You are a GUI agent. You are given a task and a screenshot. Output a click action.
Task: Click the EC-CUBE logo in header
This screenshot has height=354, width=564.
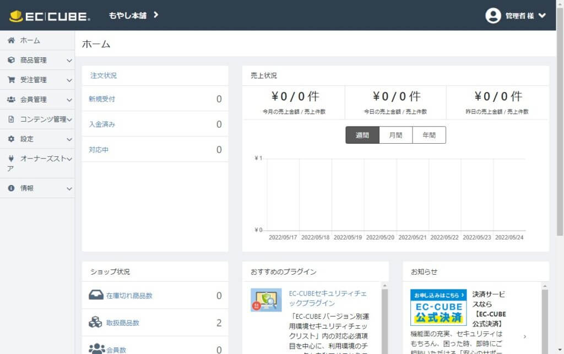click(x=50, y=16)
